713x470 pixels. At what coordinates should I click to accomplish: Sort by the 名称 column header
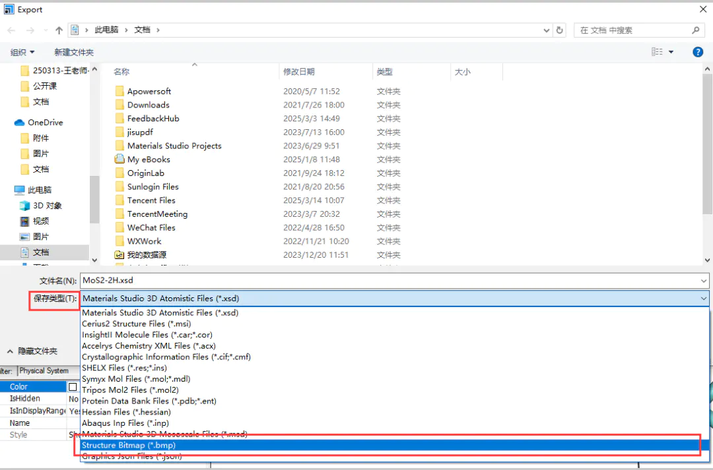121,72
